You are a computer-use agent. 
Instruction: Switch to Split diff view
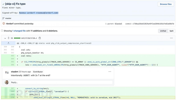pos(171,31)
